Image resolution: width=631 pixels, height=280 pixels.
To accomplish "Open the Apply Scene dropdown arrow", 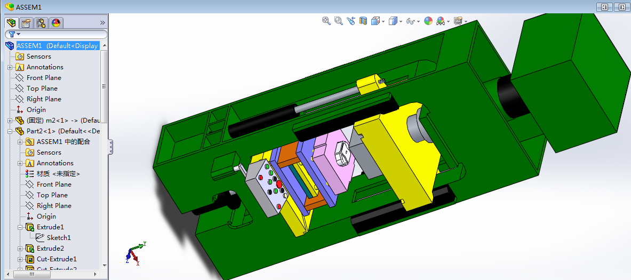I will 448,22.
